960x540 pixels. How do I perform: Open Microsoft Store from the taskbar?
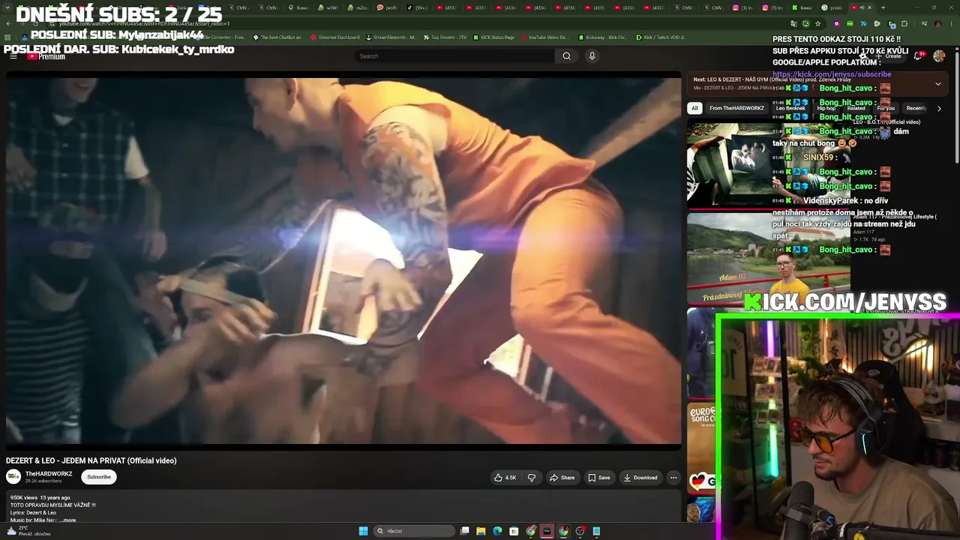pos(514,531)
